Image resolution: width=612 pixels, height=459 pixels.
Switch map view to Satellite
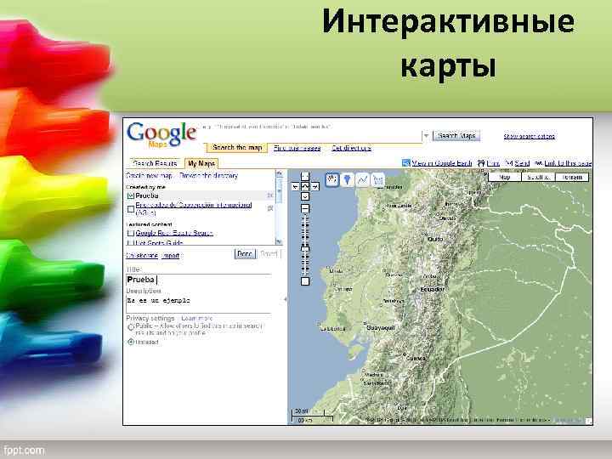(538, 177)
